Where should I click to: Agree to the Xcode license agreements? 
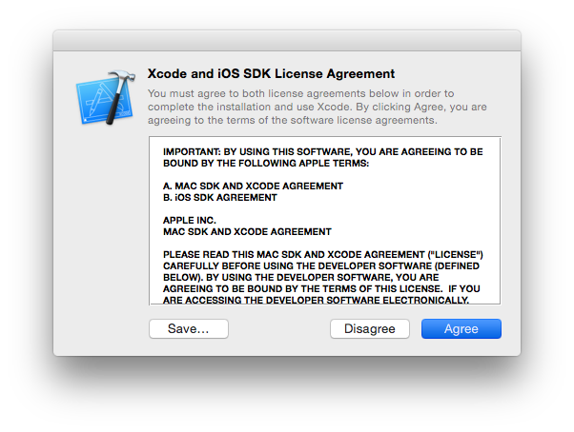[x=461, y=328]
